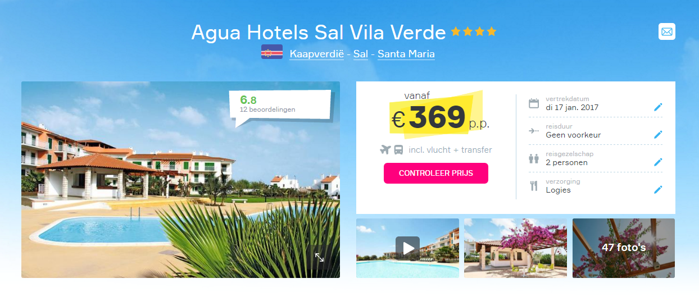The image size is (699, 301).
Task: Expand the main photo to fullscreen
Action: coord(319,257)
